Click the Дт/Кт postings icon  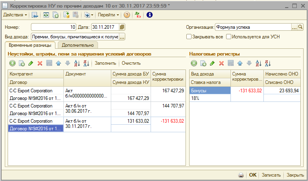[138, 15]
